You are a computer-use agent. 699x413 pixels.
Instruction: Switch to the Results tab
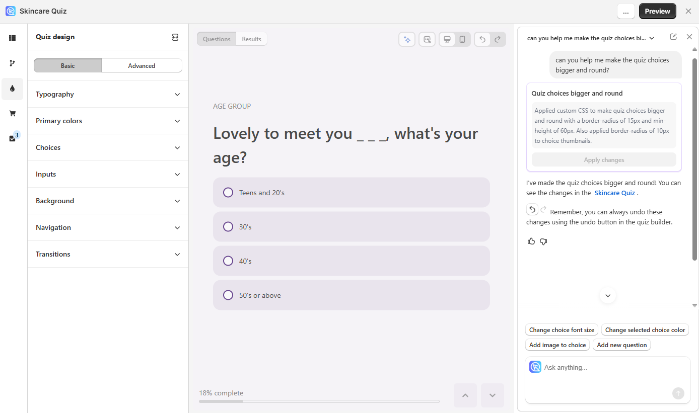(251, 39)
